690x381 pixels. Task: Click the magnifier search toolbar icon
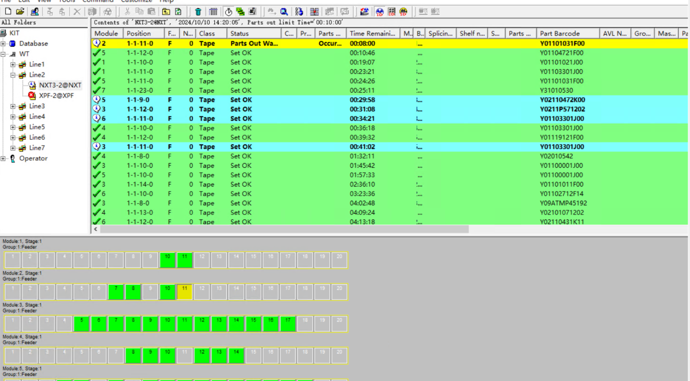click(x=284, y=11)
